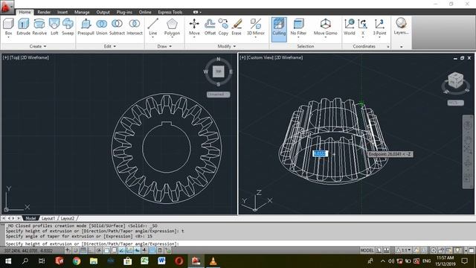Viewport: 476px width, 268px height.
Task: Click the [Top] view control label
Action: tap(15, 57)
